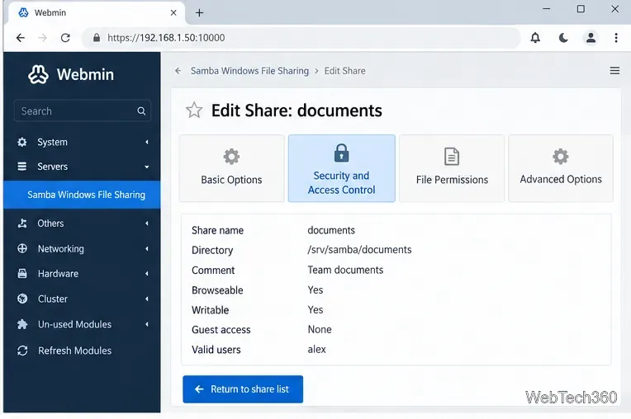Viewport: 631px width, 419px height.
Task: Click the Others sidebar icon
Action: coord(22,224)
